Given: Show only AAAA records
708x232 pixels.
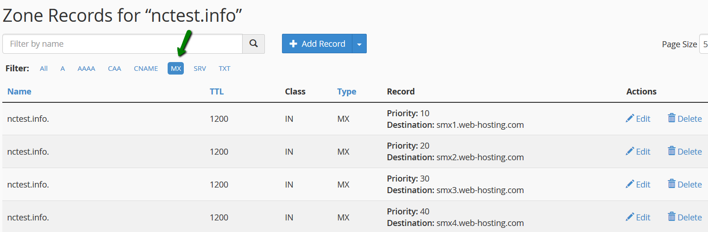Looking at the screenshot, I should click(86, 69).
